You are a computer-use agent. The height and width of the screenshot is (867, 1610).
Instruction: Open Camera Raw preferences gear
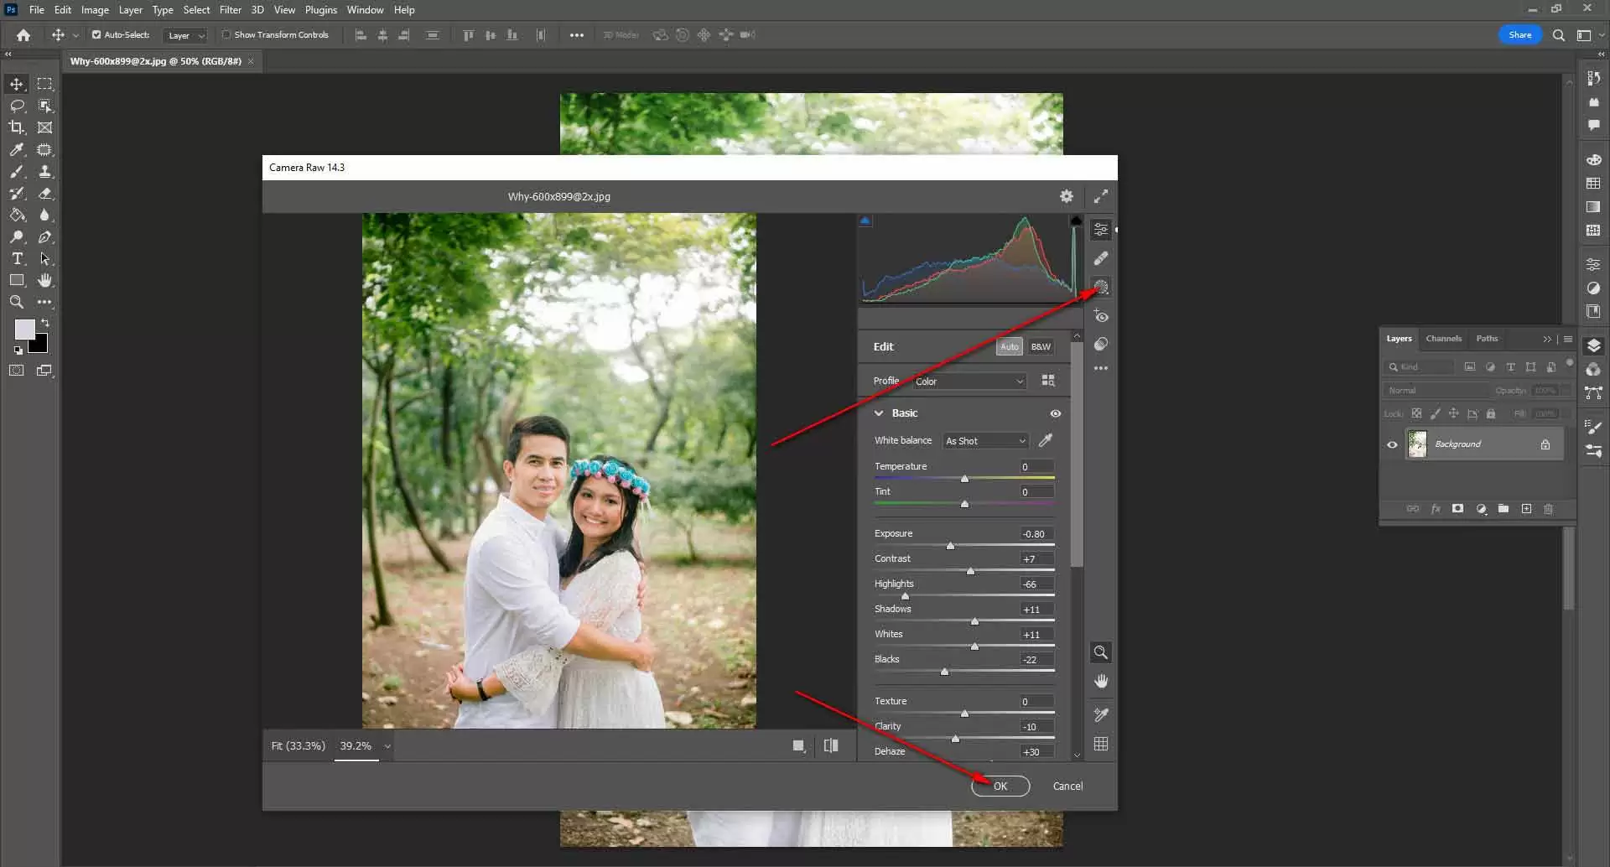click(1067, 196)
